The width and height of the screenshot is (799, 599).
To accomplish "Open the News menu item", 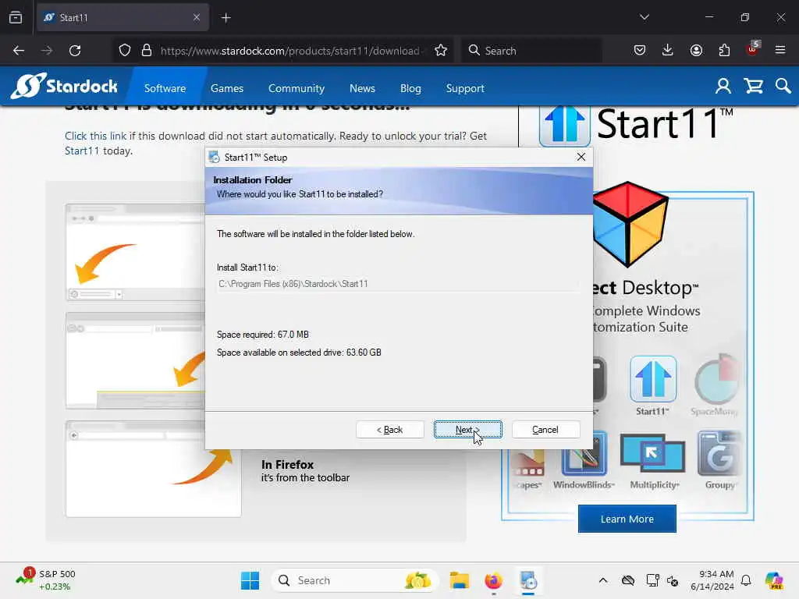I will point(362,88).
